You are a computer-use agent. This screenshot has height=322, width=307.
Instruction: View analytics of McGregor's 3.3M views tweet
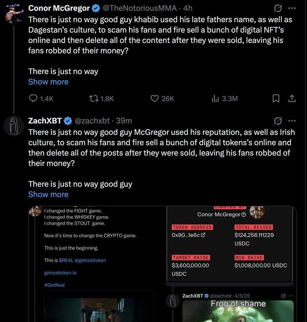tap(215, 99)
